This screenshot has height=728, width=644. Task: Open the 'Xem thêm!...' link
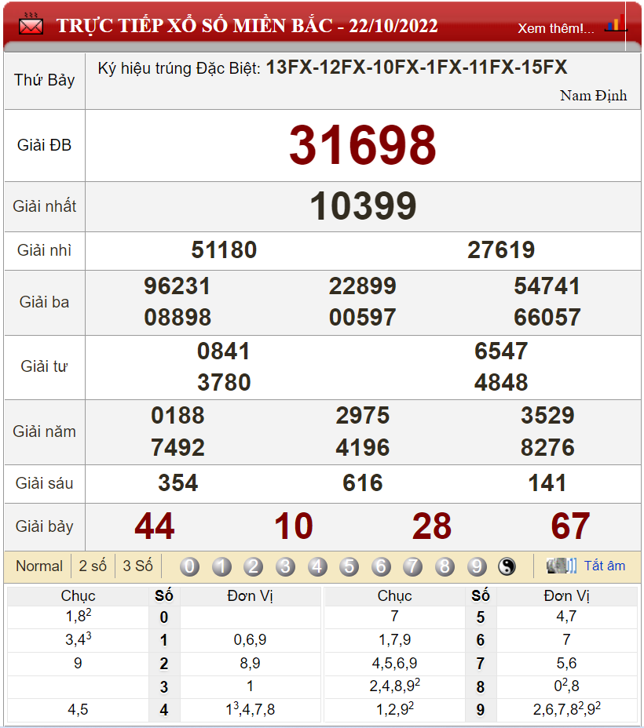pyautogui.click(x=555, y=28)
